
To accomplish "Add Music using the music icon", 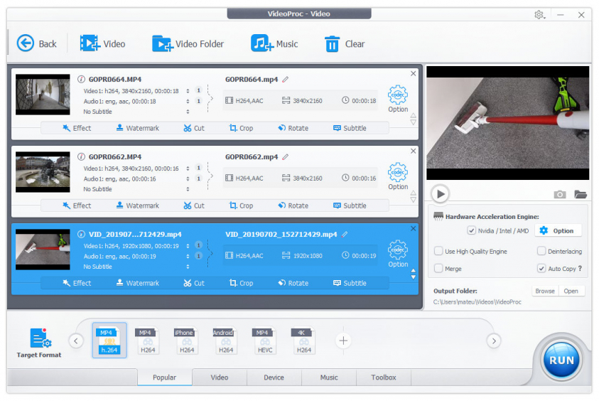I will pos(261,43).
